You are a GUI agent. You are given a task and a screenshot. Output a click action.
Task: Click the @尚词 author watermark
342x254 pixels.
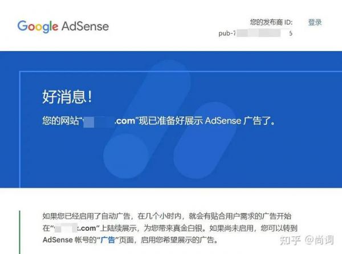(319, 240)
